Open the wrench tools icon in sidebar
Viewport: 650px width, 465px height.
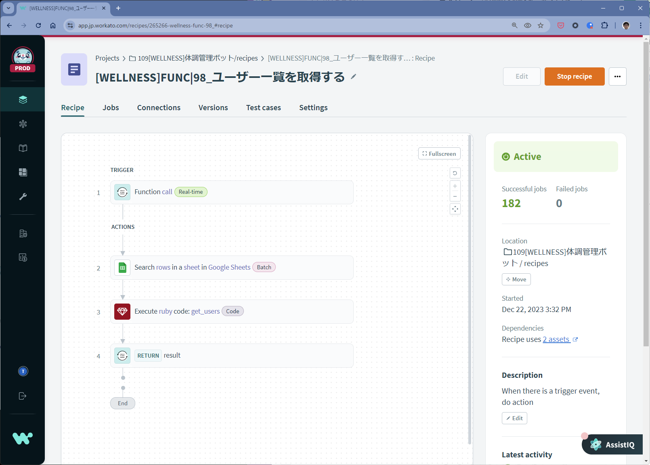[x=23, y=197]
